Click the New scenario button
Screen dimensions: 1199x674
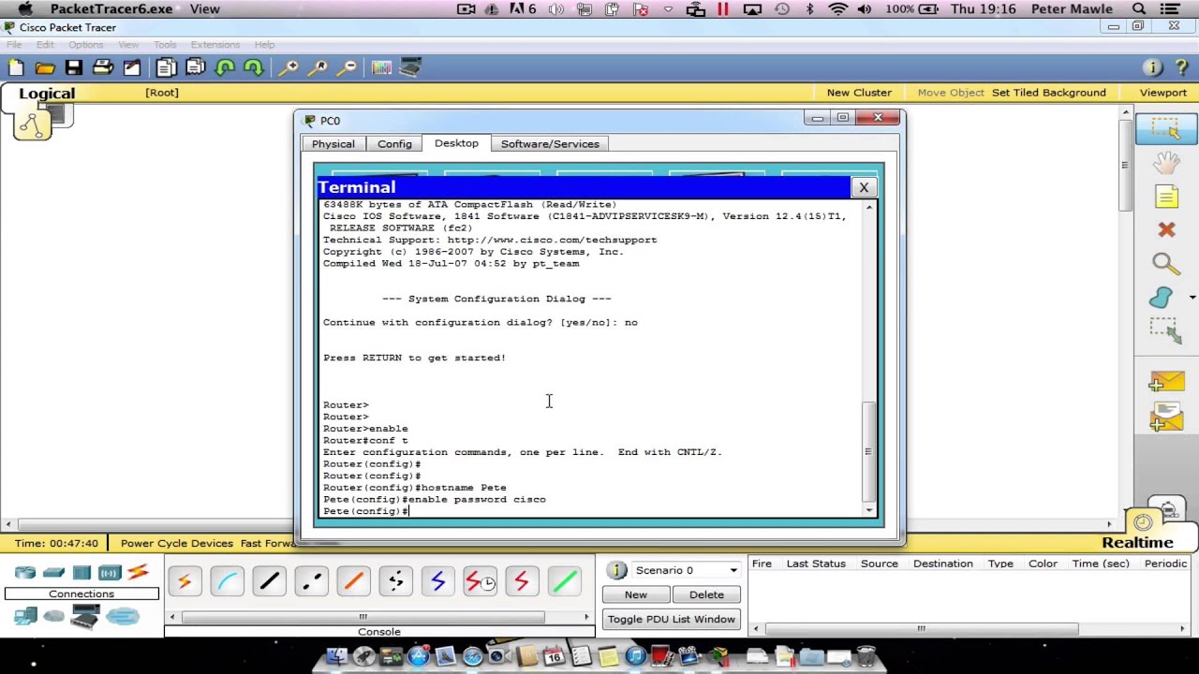pos(636,595)
